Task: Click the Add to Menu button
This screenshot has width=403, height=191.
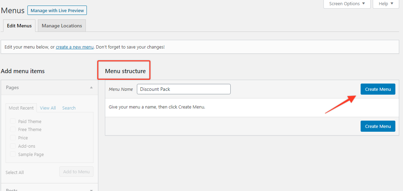Action: coord(76,172)
